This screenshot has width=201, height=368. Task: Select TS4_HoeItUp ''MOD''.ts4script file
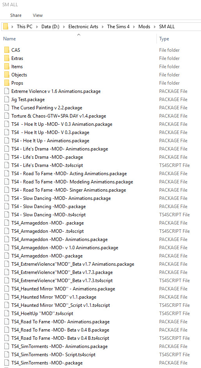click(42, 314)
